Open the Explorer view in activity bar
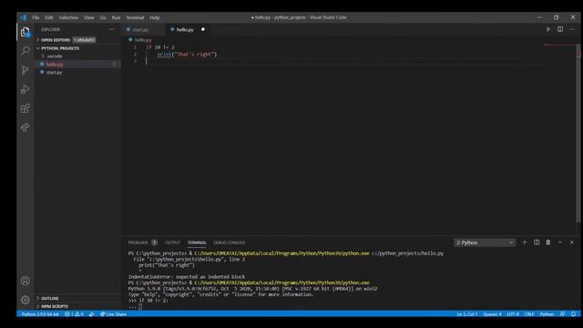This screenshot has height=328, width=583. coord(26,32)
